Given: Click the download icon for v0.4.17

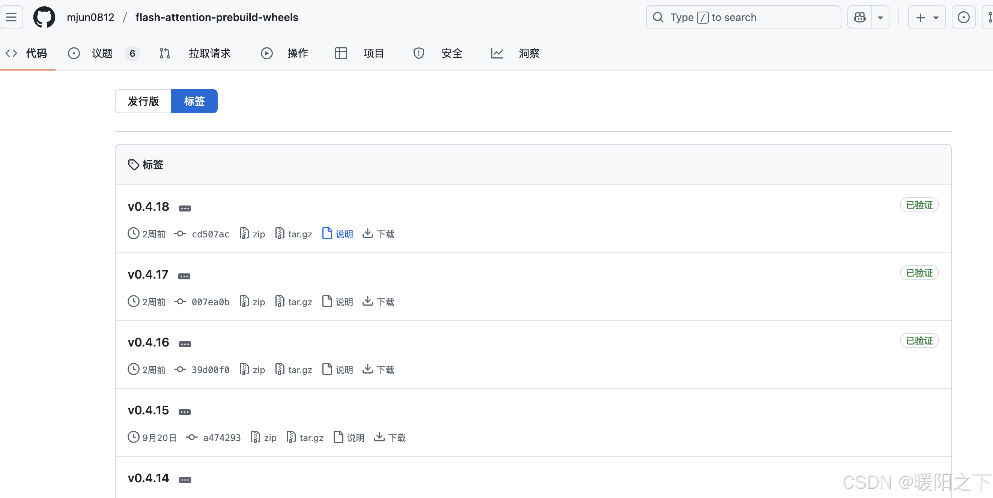Looking at the screenshot, I should (368, 301).
